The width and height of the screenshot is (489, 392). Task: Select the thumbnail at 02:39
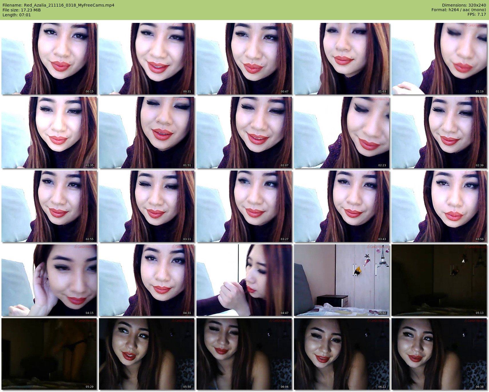coord(439,132)
